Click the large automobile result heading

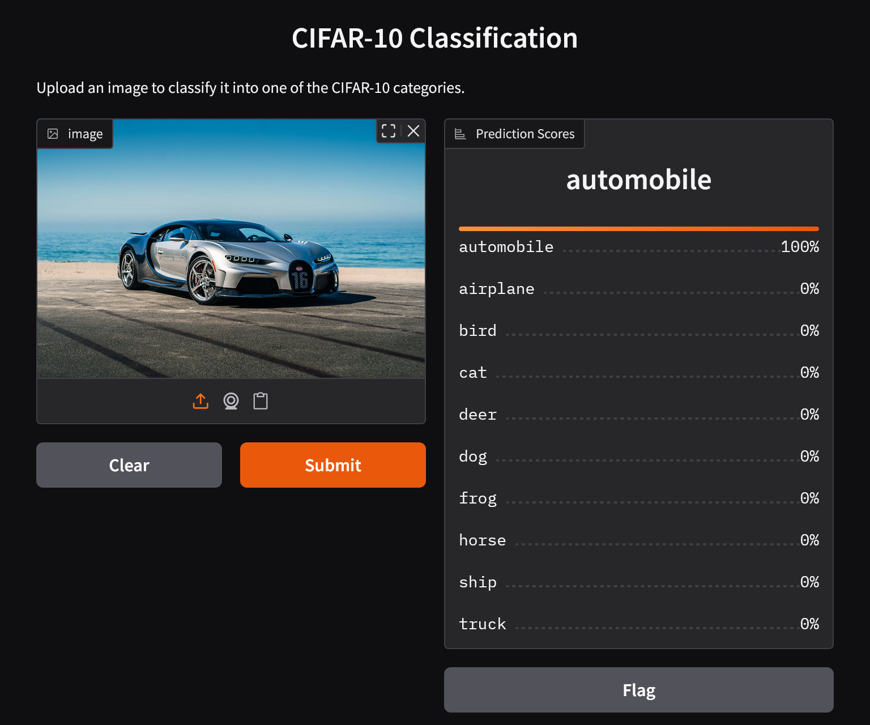[x=638, y=180]
